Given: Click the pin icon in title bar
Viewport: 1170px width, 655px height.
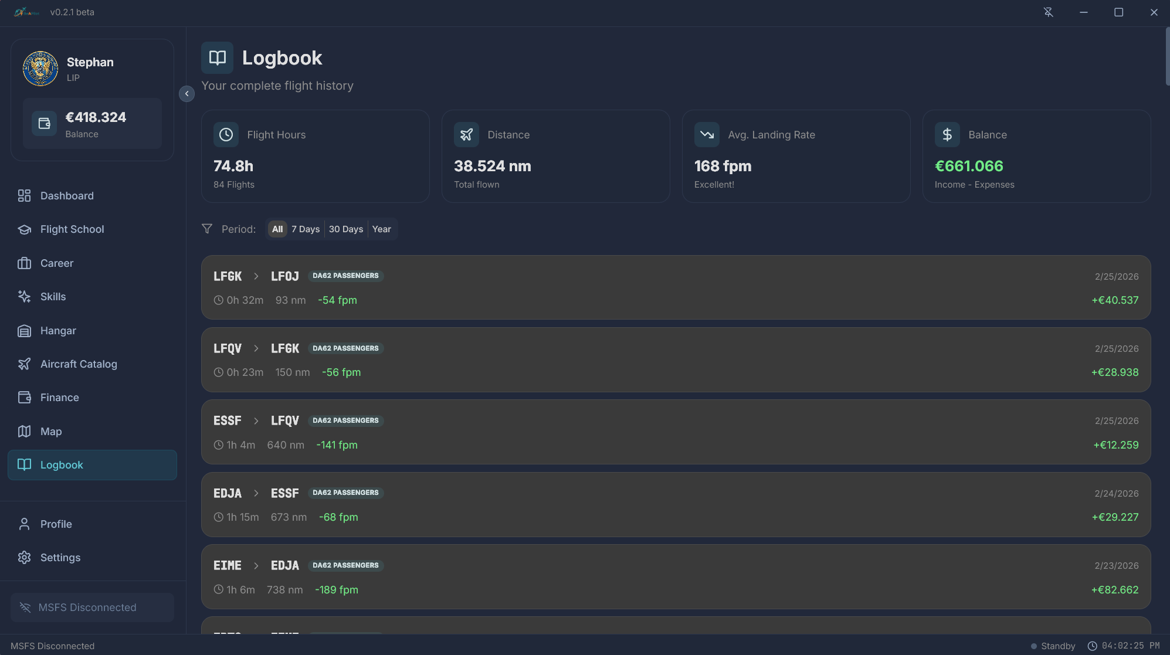Looking at the screenshot, I should tap(1048, 12).
